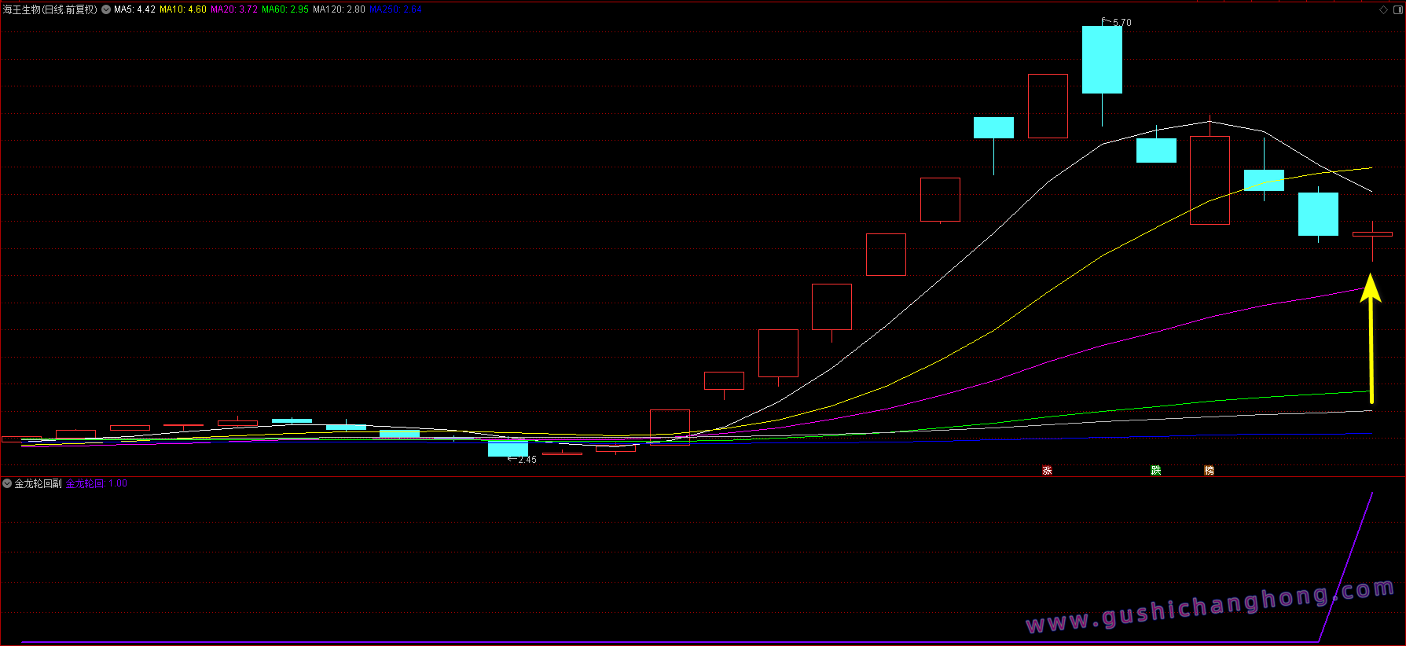Click the diamond icon at top-right corner
The height and width of the screenshot is (646, 1406).
point(1383,9)
